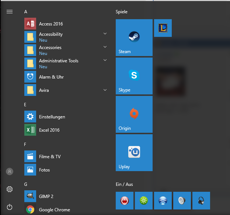This screenshot has width=230, height=215.
Task: Open the Accessibility folder icon
Action: (x=30, y=37)
